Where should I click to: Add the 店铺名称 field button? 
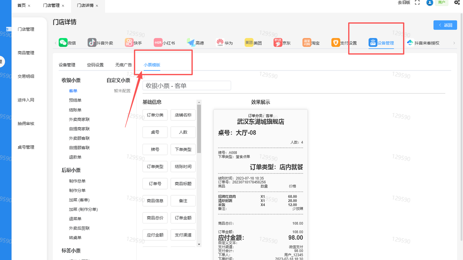[183, 115]
